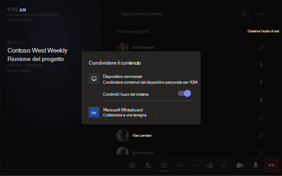Open the three-dot menu beside search
The height and width of the screenshot is (176, 282).
click(261, 14)
